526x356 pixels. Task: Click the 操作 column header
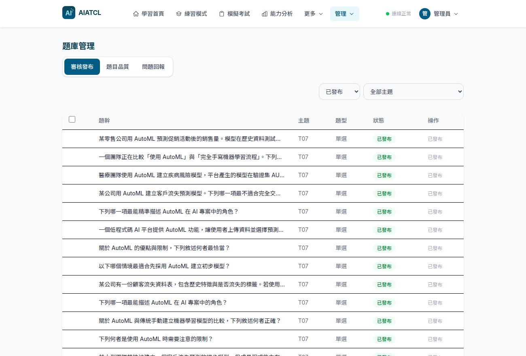point(433,121)
